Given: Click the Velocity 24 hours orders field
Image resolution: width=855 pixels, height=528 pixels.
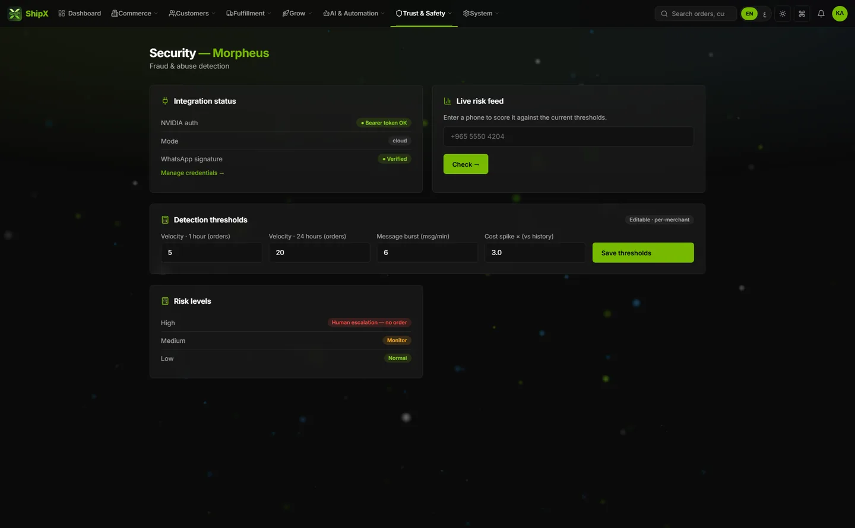Looking at the screenshot, I should pyautogui.click(x=319, y=253).
